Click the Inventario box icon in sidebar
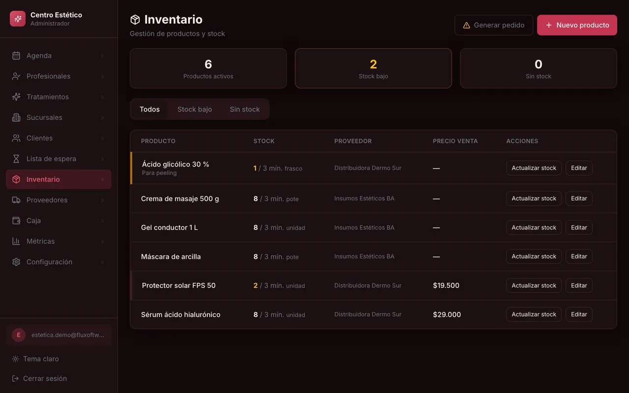 [x=16, y=179]
